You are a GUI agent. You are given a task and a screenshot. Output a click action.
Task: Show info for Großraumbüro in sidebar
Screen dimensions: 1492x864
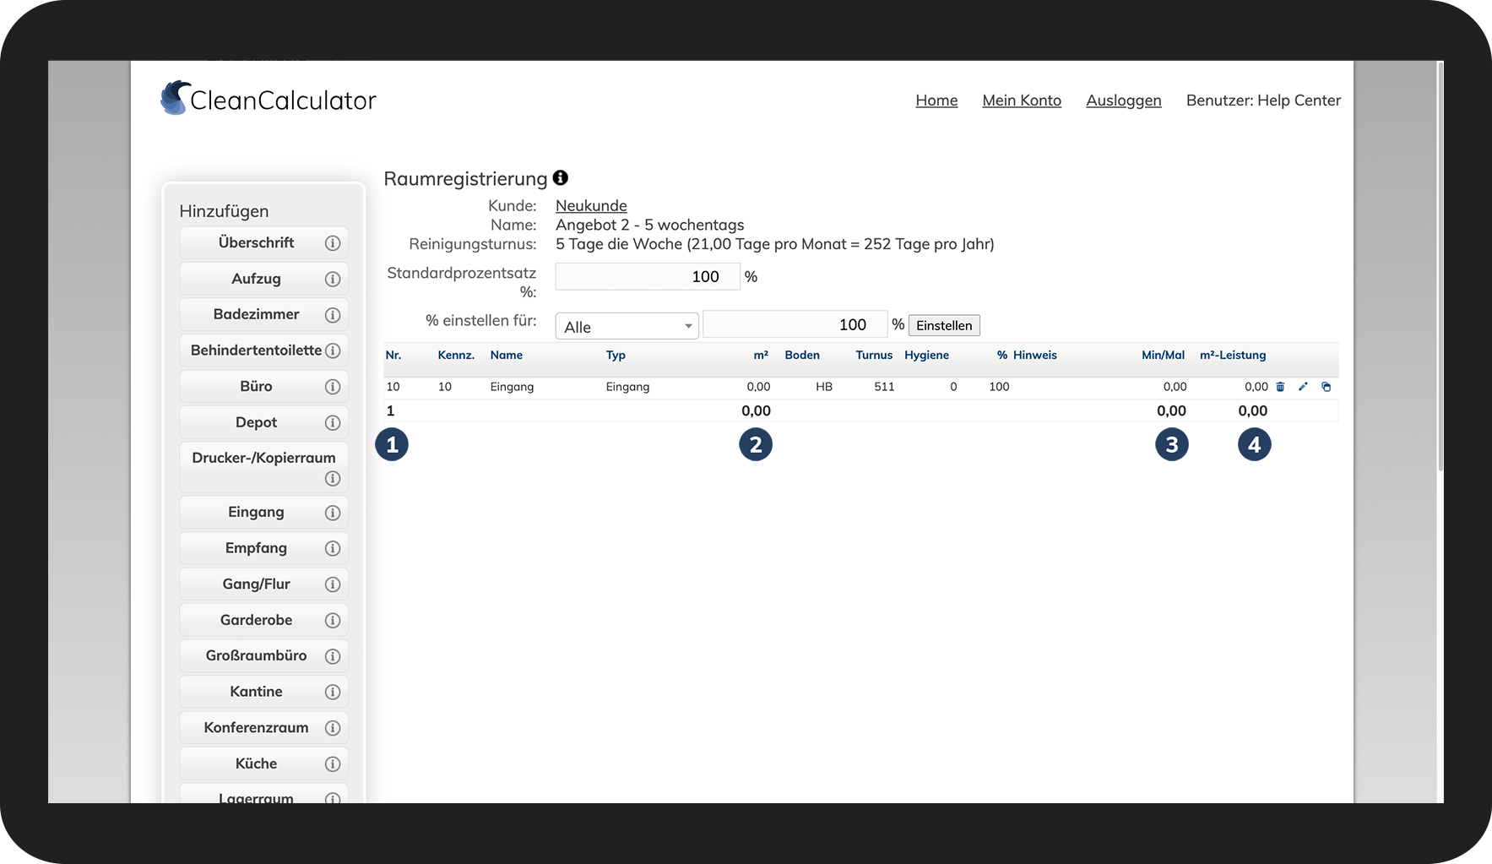pos(333,656)
